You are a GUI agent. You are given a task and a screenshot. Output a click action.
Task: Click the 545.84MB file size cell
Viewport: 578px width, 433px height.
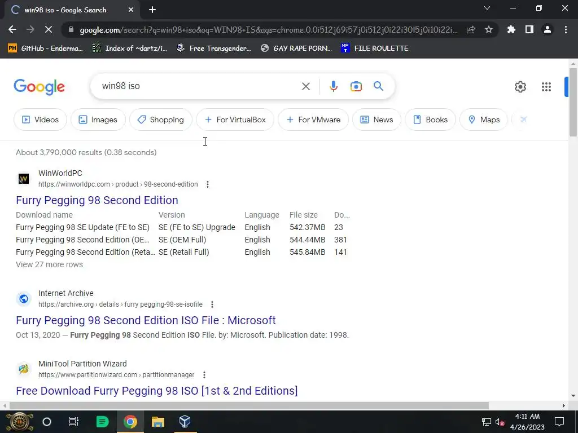pos(308,252)
